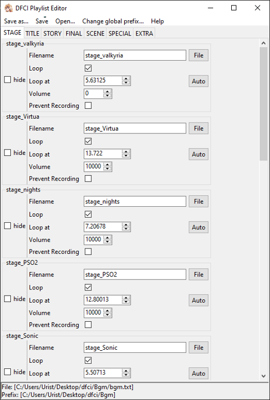Uncheck Loop for stage_valkyria
Screen dimensions: 270x400
click(88, 68)
